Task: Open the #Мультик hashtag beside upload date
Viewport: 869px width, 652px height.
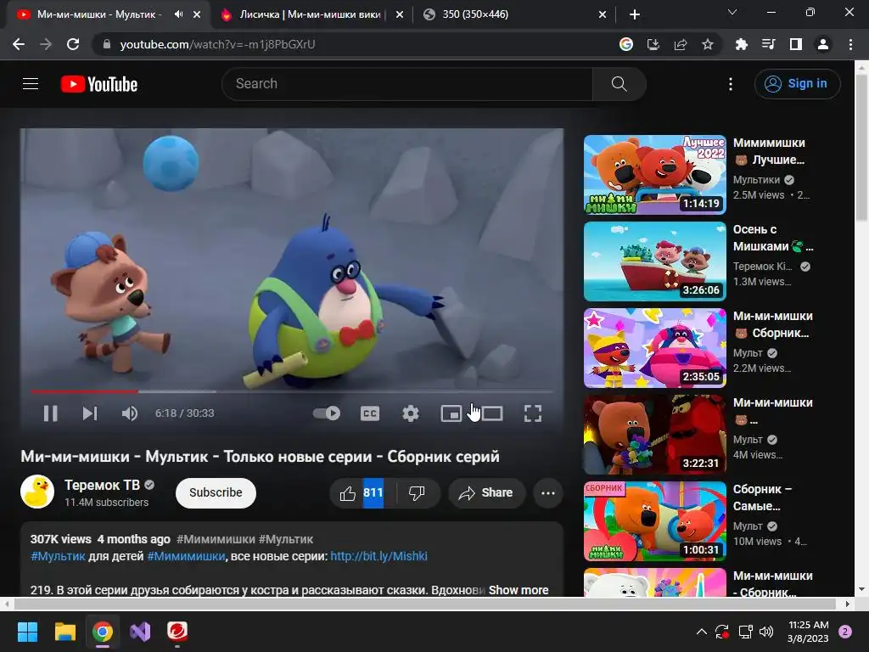Action: tap(285, 539)
